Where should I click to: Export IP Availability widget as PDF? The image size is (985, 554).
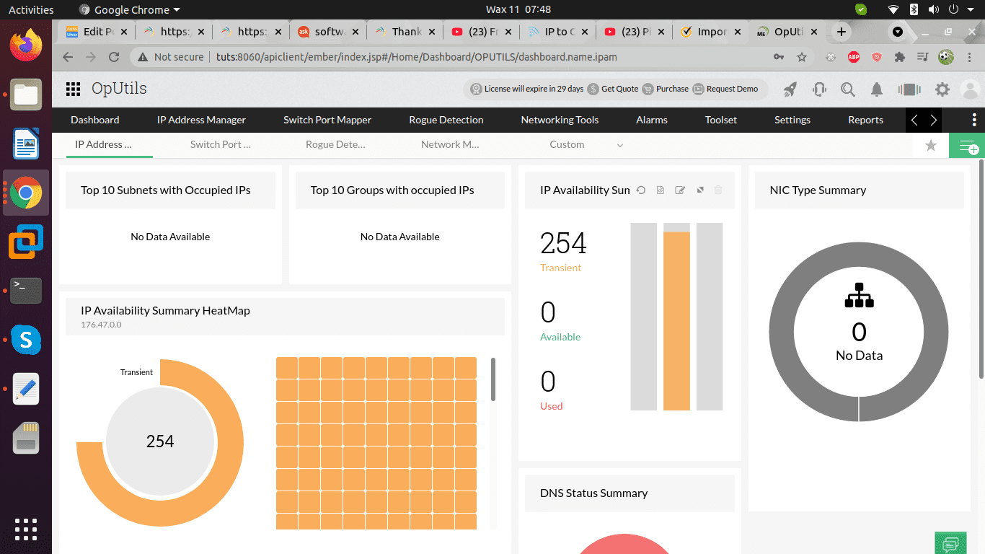(660, 190)
